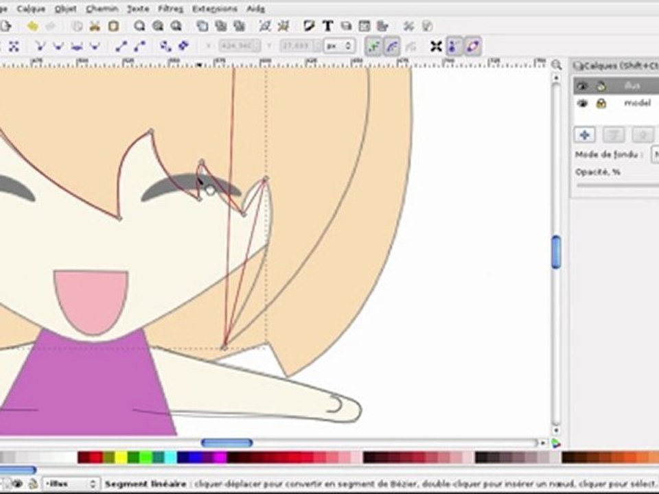The height and width of the screenshot is (494, 659).
Task: Open the Calque menu
Action: point(31,8)
